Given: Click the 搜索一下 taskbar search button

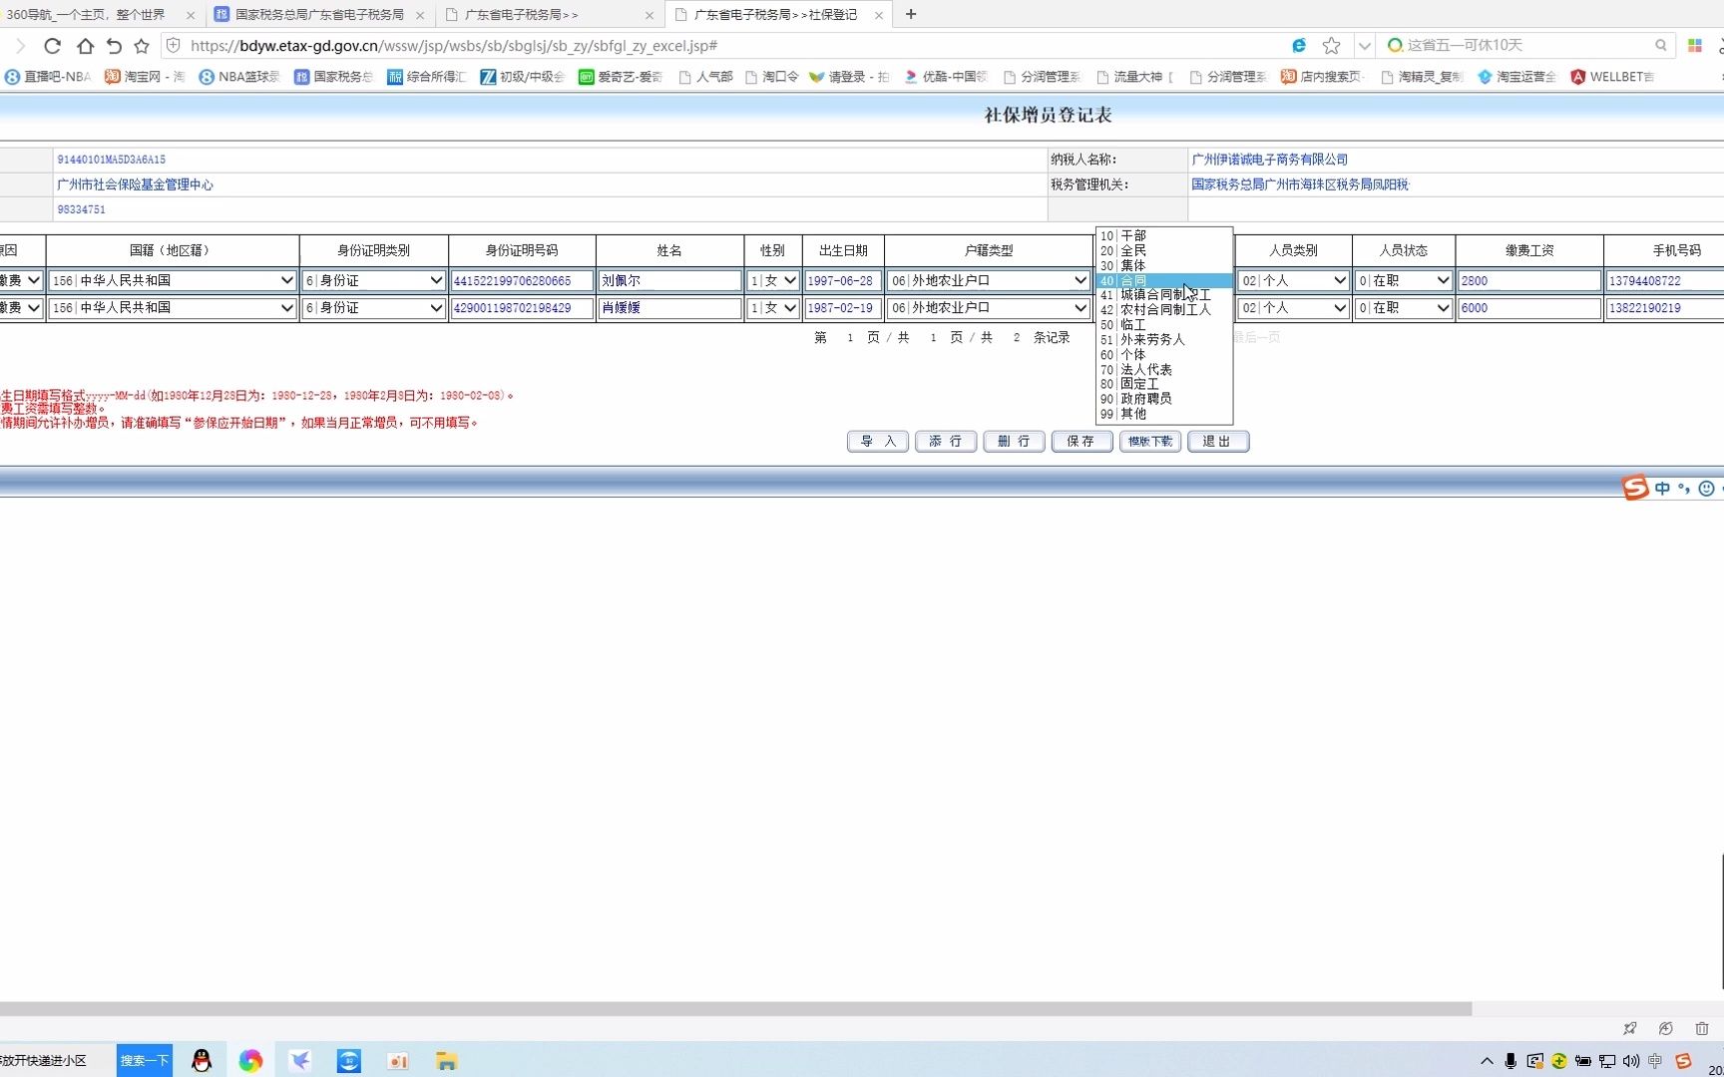Looking at the screenshot, I should pyautogui.click(x=145, y=1060).
